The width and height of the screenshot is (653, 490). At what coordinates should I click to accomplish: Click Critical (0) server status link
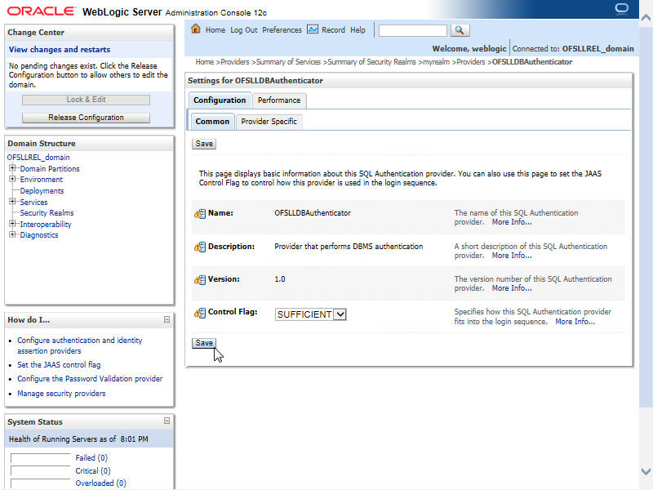(x=93, y=471)
